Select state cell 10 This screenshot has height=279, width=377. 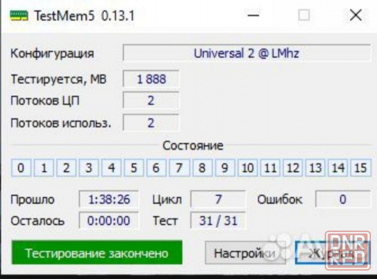pos(248,168)
